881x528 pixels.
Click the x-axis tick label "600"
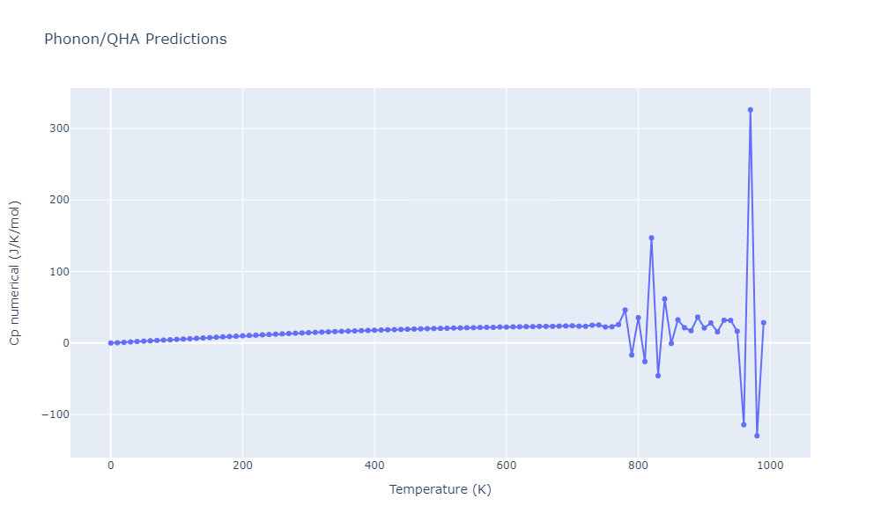pyautogui.click(x=507, y=466)
